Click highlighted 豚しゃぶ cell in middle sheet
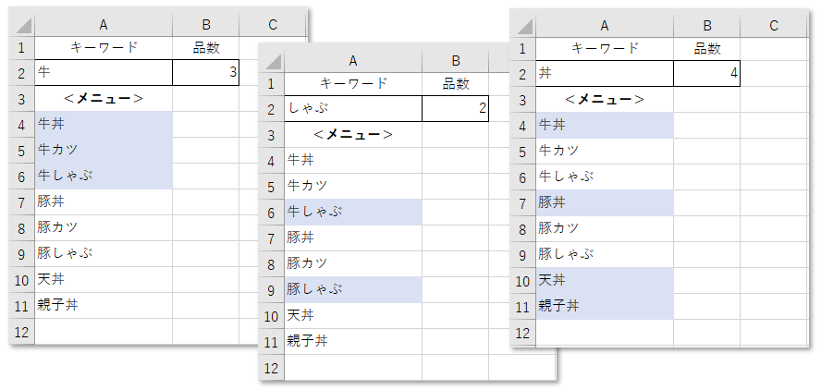Image resolution: width=821 pixels, height=390 pixels. [x=353, y=290]
